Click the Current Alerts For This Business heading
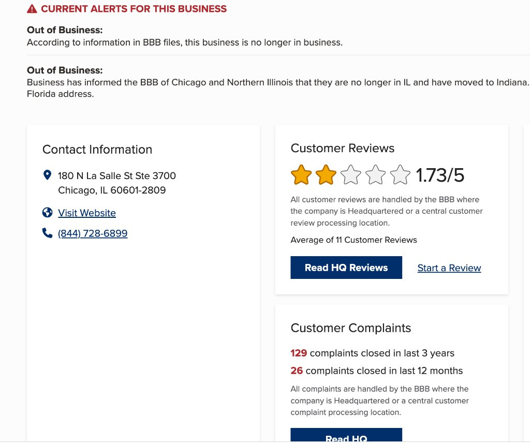The width and height of the screenshot is (530, 444). (x=134, y=9)
